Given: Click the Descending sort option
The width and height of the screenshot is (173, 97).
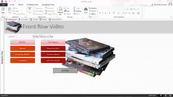Looking at the screenshot, I should click(x=38, y=11).
